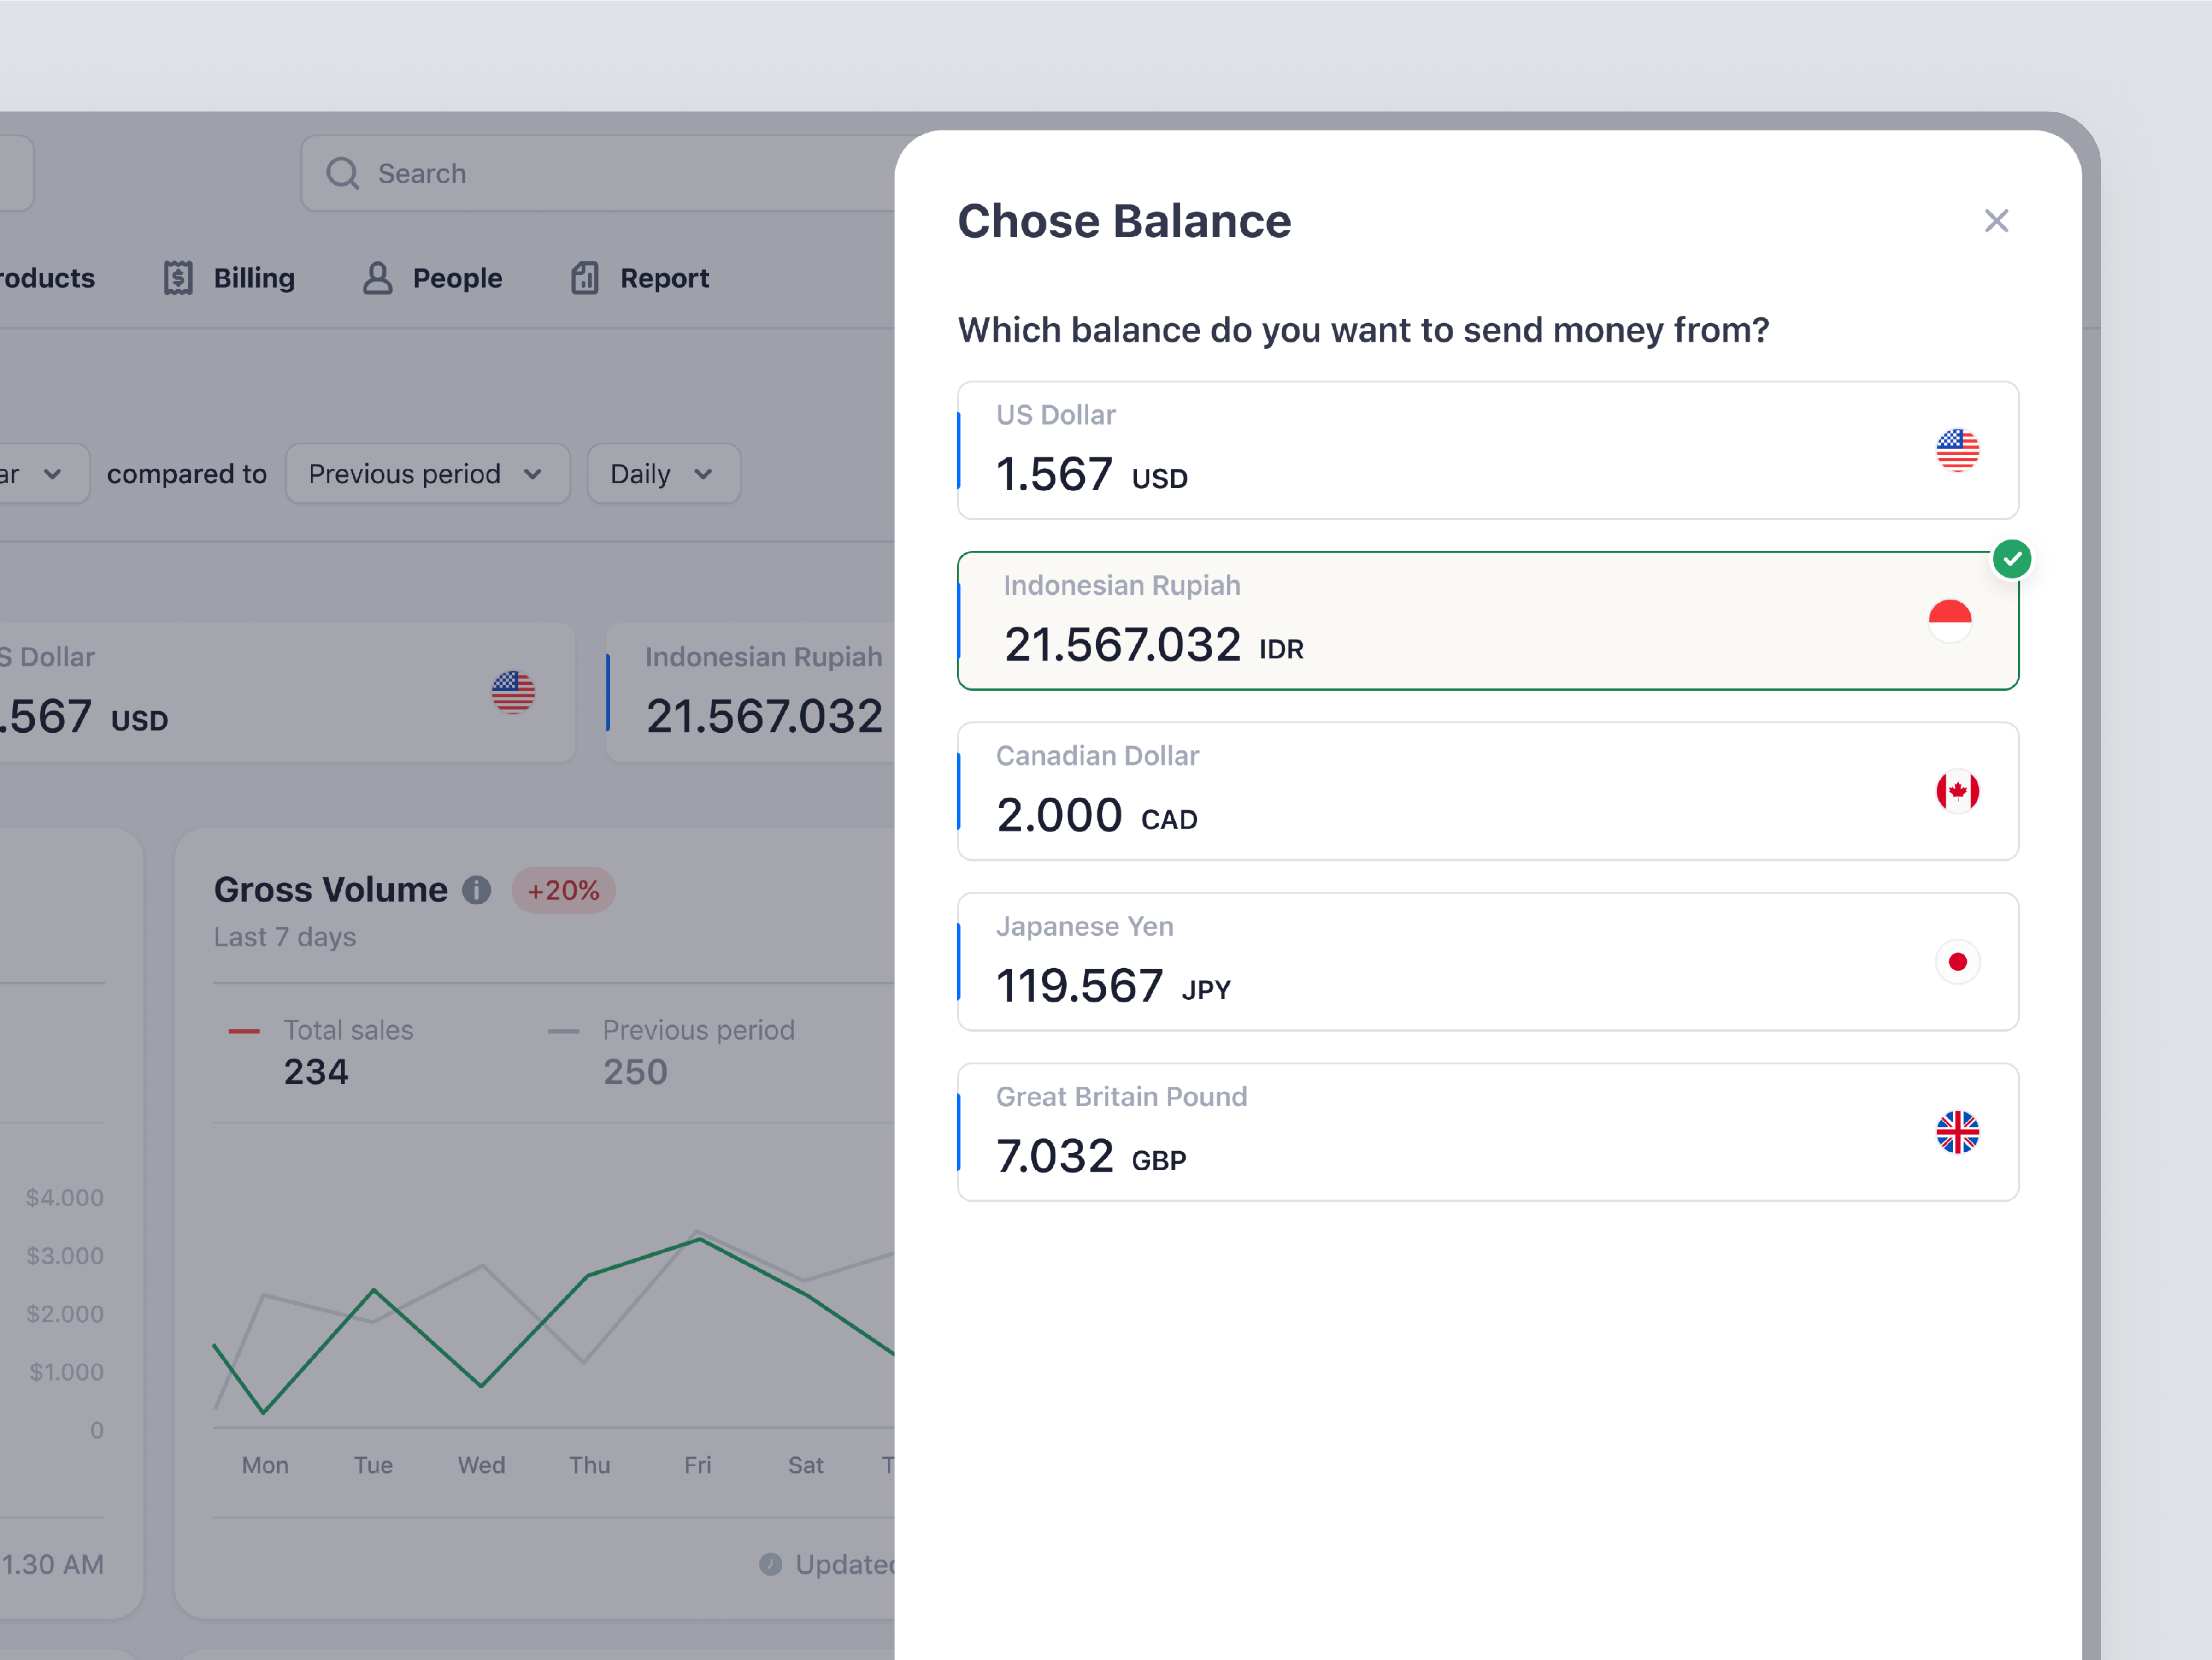2212x1660 pixels.
Task: Click the Search input field
Action: [x=600, y=173]
